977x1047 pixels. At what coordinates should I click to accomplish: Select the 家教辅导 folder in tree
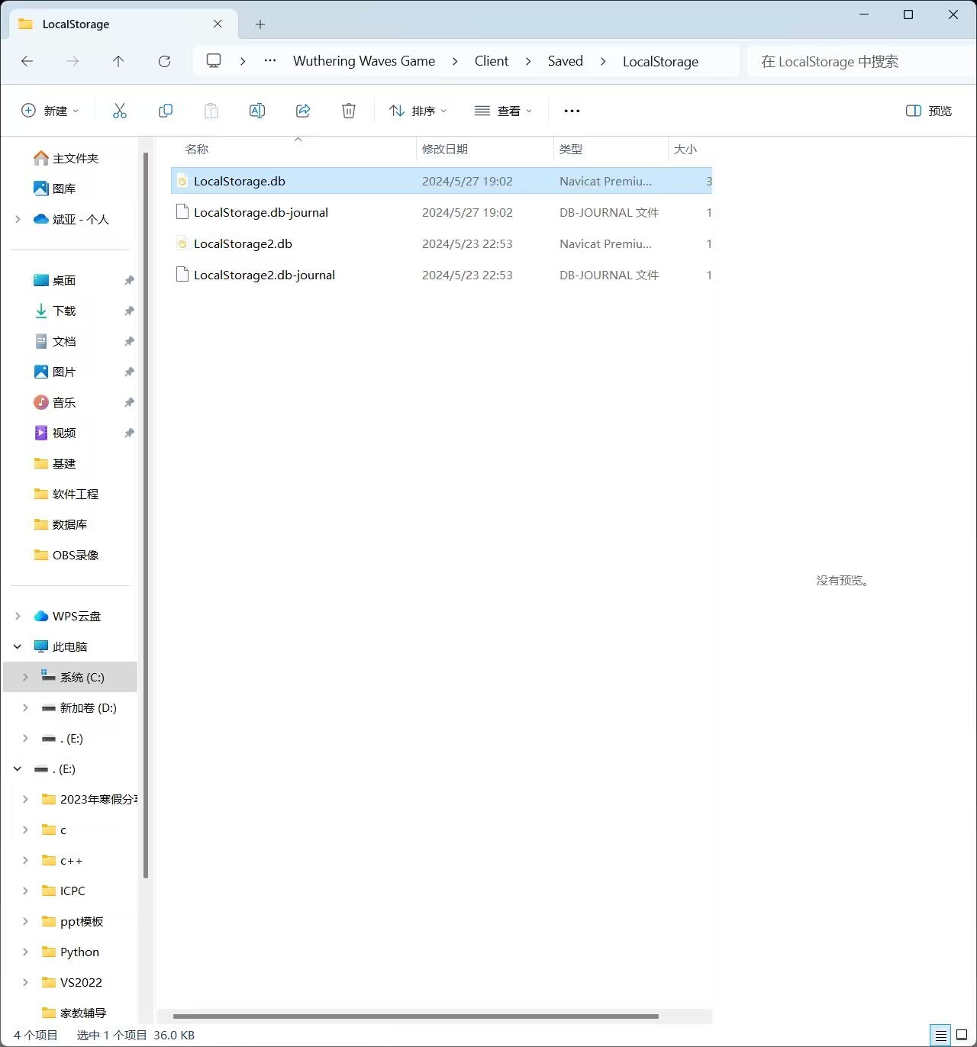click(74, 1013)
